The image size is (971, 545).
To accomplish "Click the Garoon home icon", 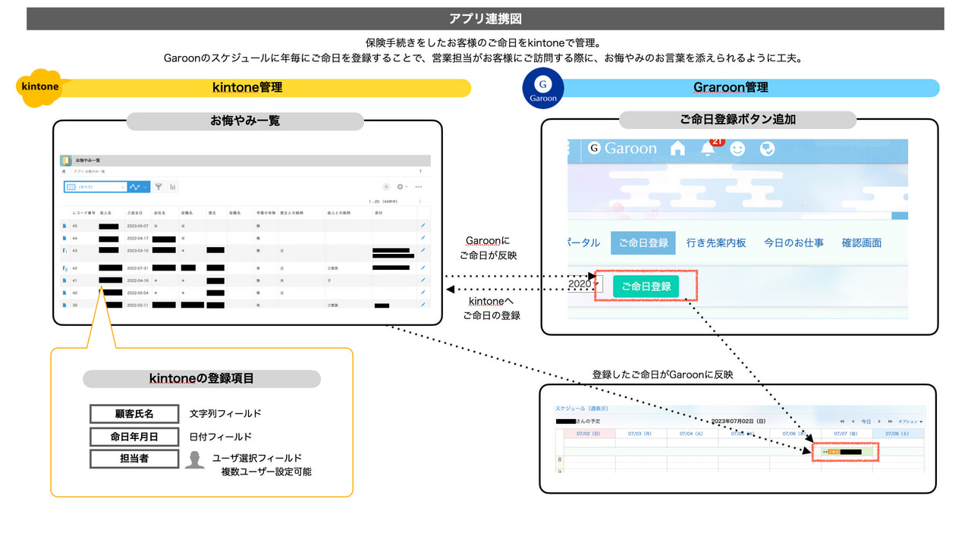I will tap(678, 149).
